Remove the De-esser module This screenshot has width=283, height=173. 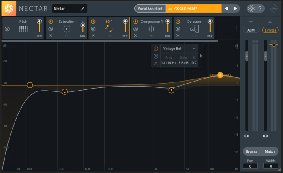178,35
